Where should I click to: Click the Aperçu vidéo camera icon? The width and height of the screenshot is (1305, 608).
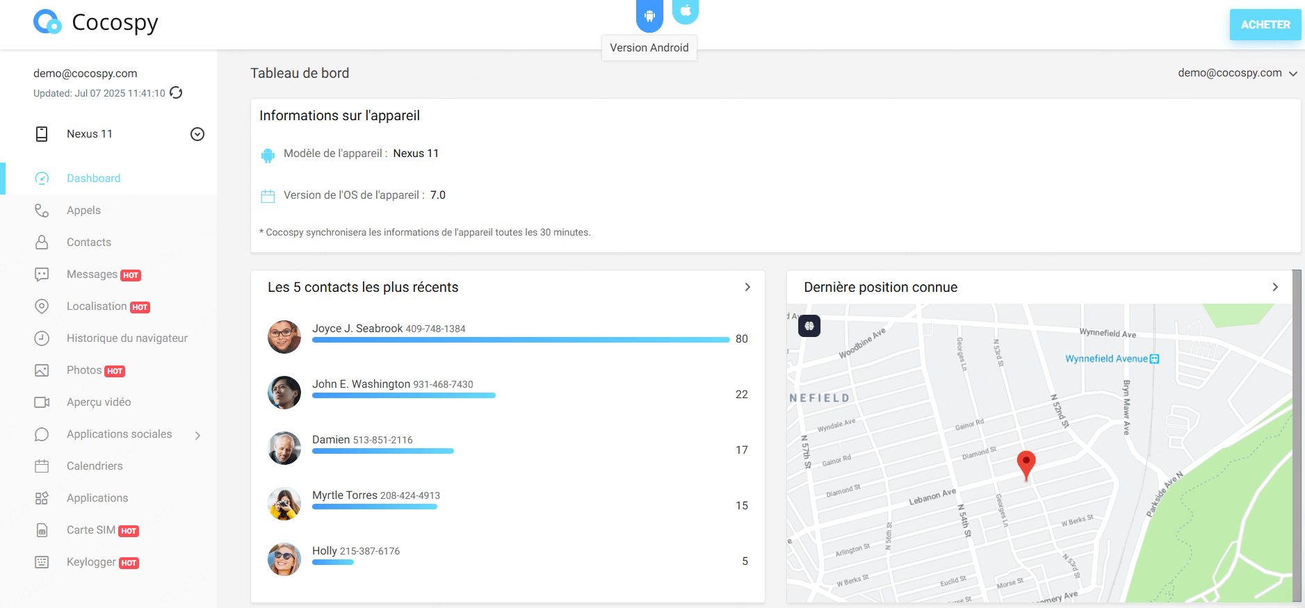point(42,402)
